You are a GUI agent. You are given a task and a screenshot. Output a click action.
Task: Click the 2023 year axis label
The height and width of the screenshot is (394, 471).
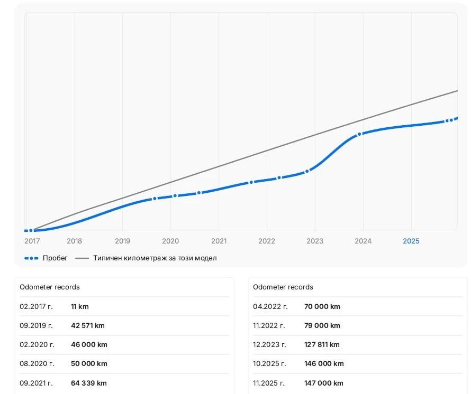coord(315,241)
